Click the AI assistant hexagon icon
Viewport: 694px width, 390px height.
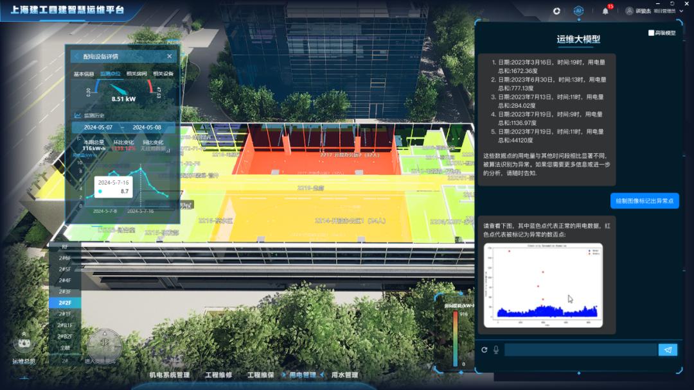click(578, 11)
